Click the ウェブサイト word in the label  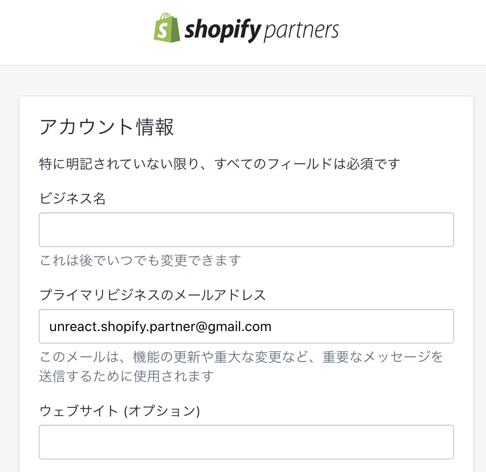pos(79,411)
